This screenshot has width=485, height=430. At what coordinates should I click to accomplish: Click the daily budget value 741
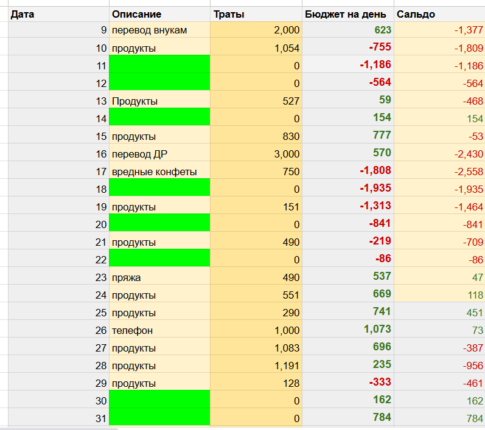348,312
